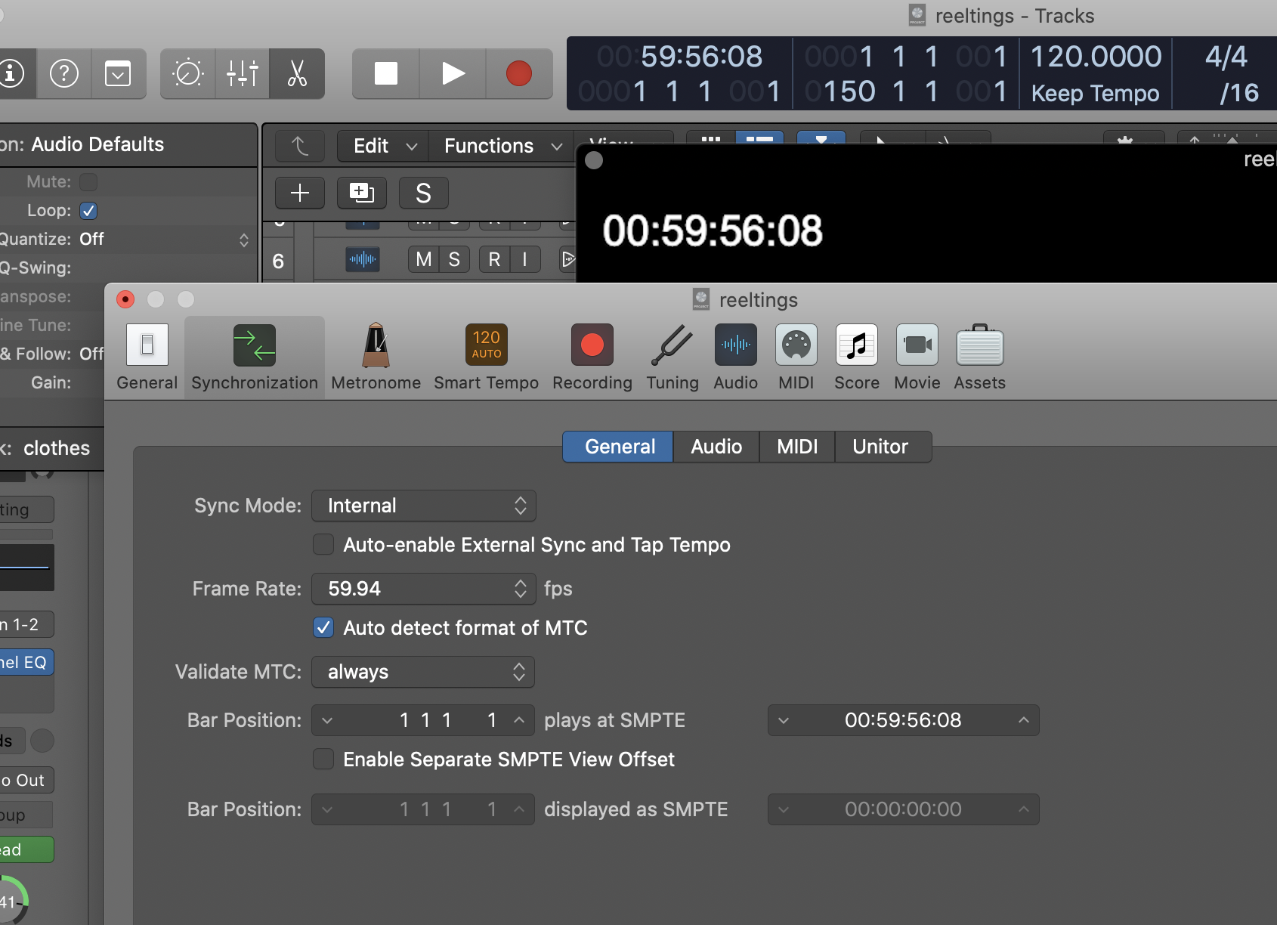Open the Functions menu
The height and width of the screenshot is (925, 1277).
[x=488, y=146]
